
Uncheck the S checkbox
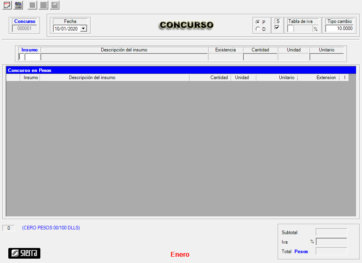(277, 28)
